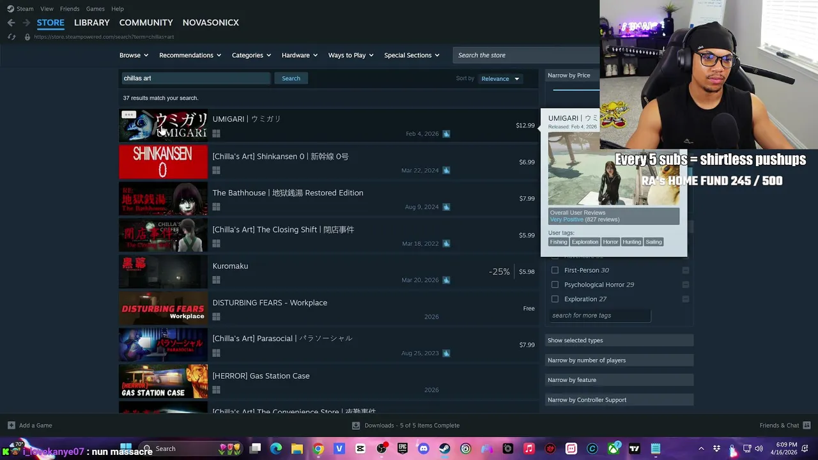Click Steam Deck icon in Shinkansen 0 row
The image size is (818, 460).
click(x=446, y=170)
